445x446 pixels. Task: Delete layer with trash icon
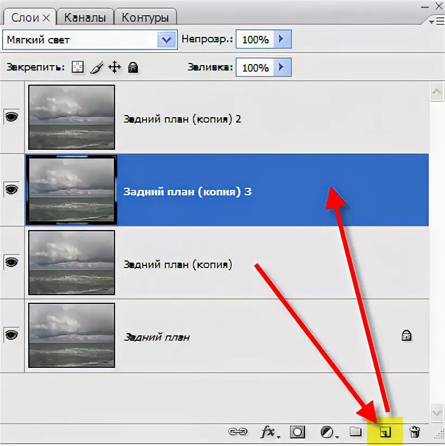tap(415, 431)
